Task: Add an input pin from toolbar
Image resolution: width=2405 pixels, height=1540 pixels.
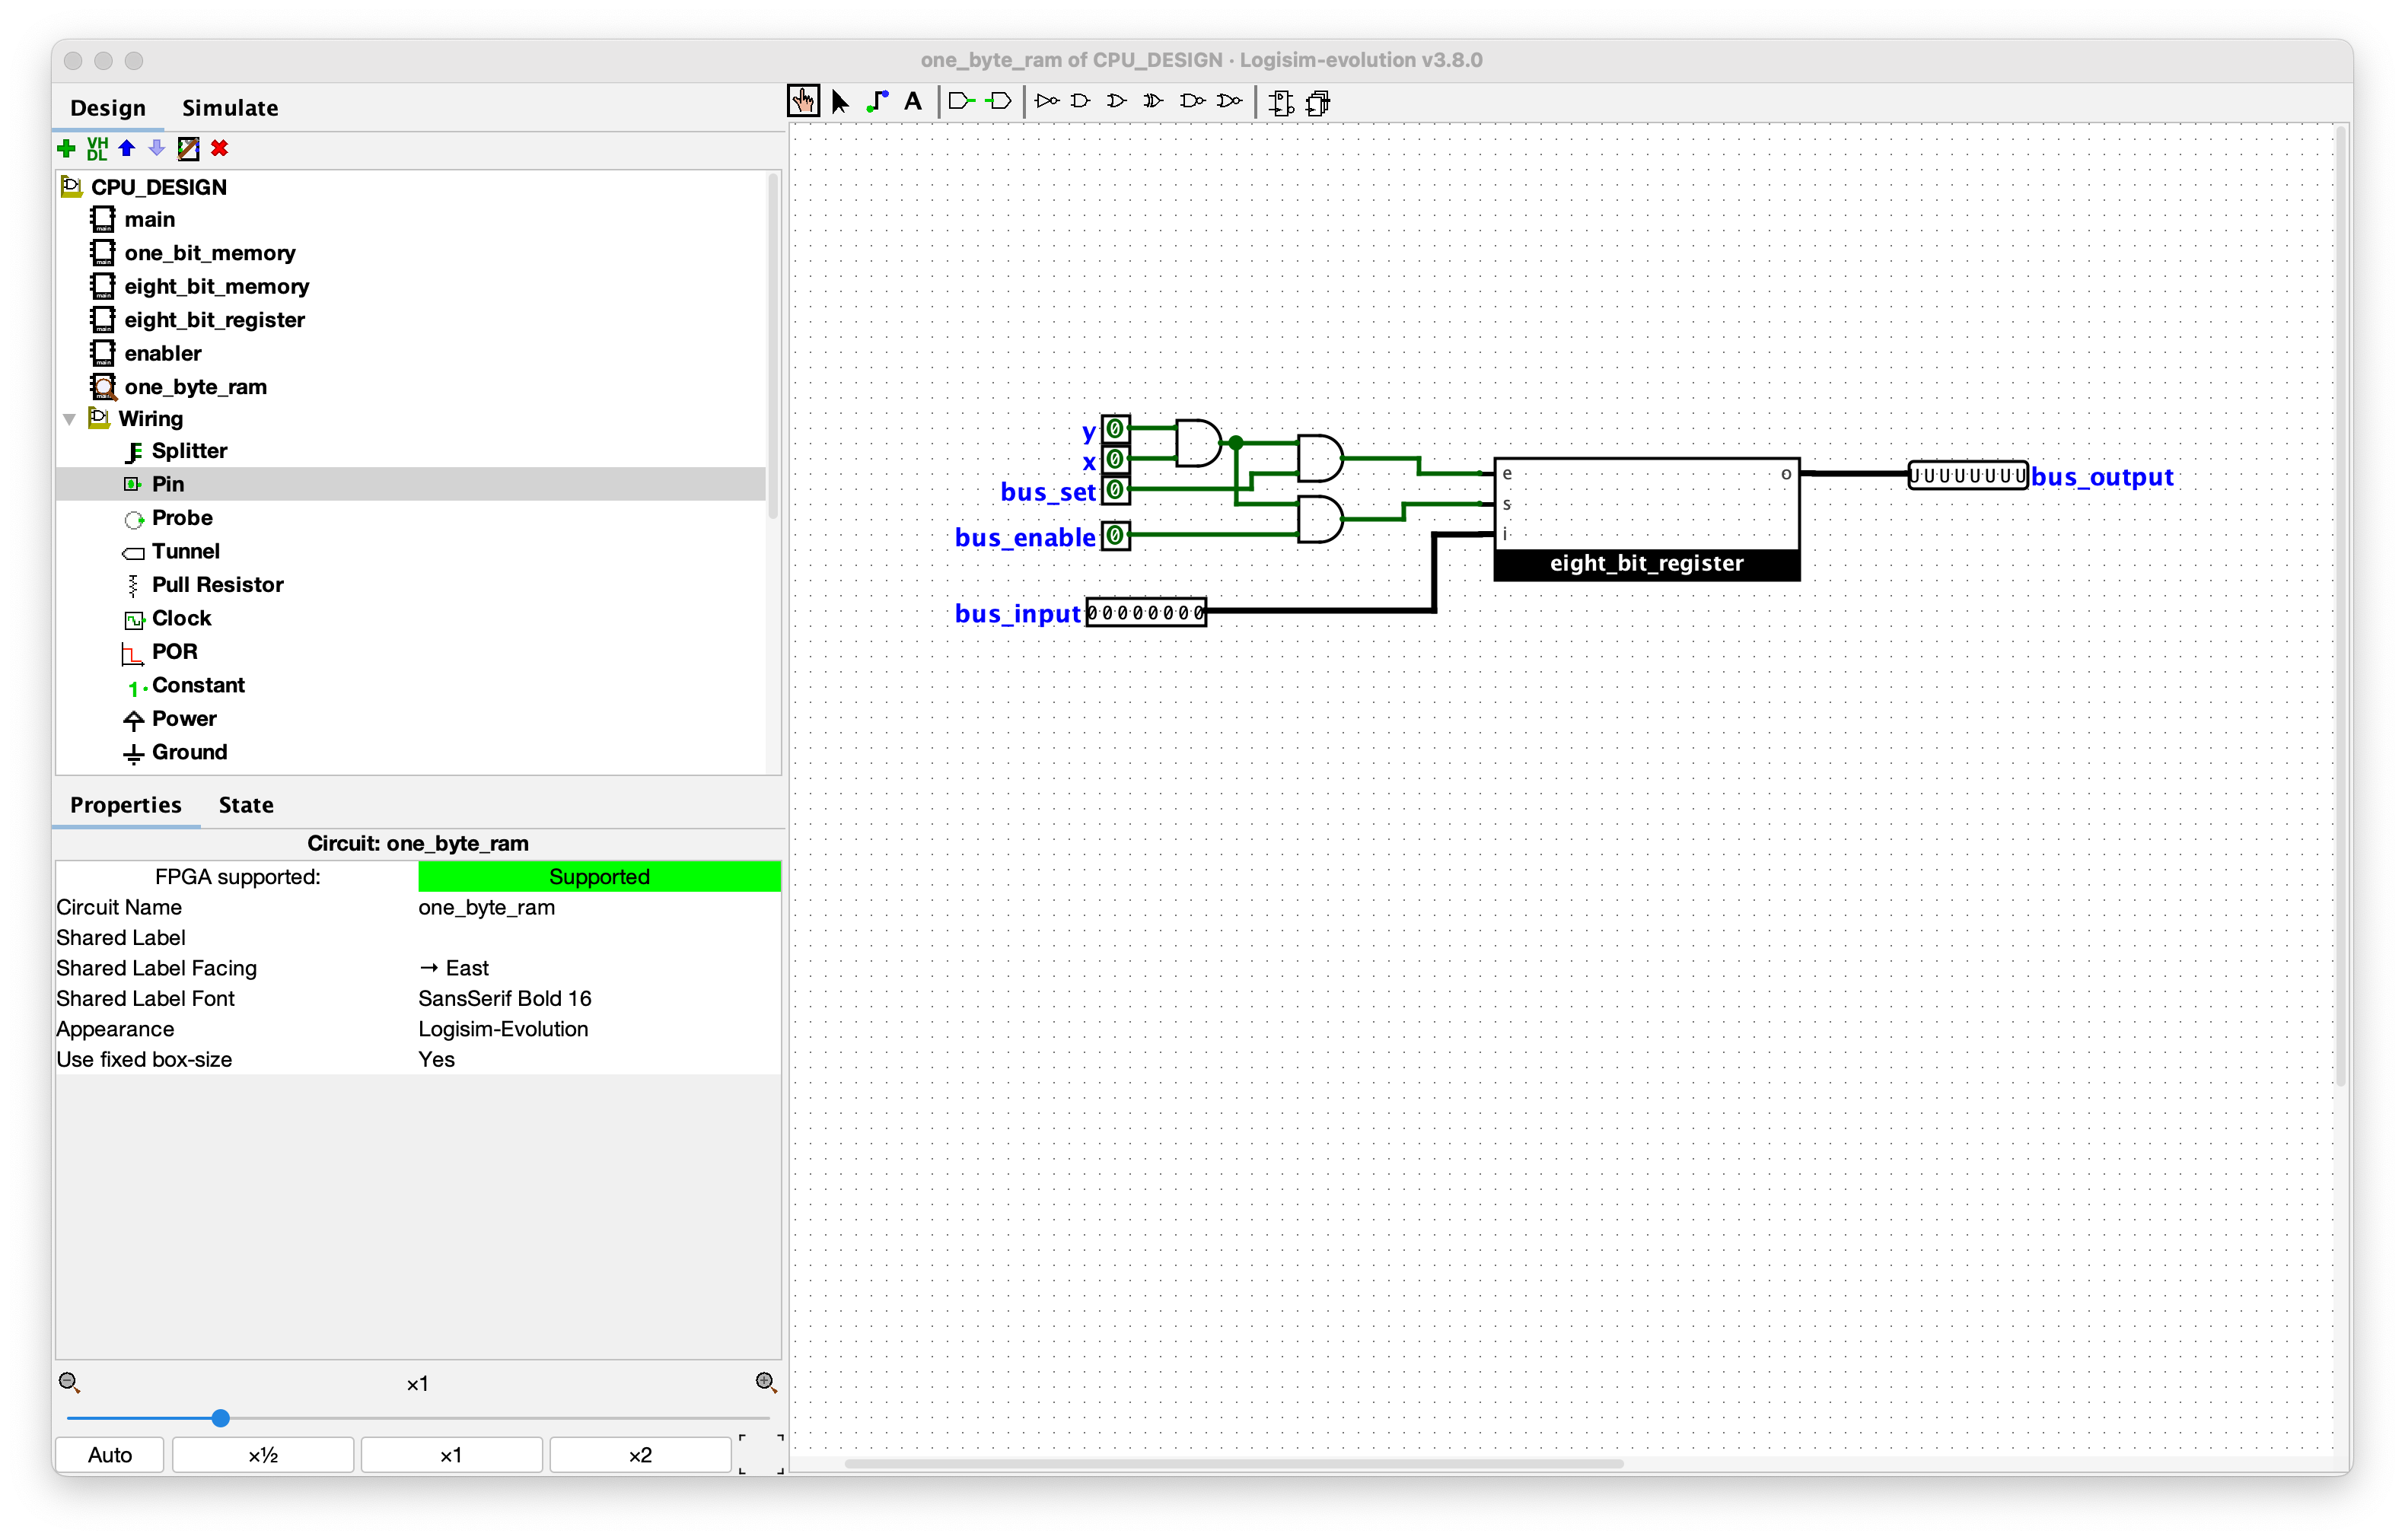Action: pyautogui.click(x=961, y=101)
